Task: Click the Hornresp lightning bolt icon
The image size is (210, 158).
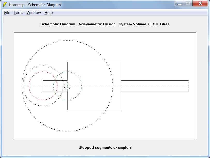Action: [5, 5]
